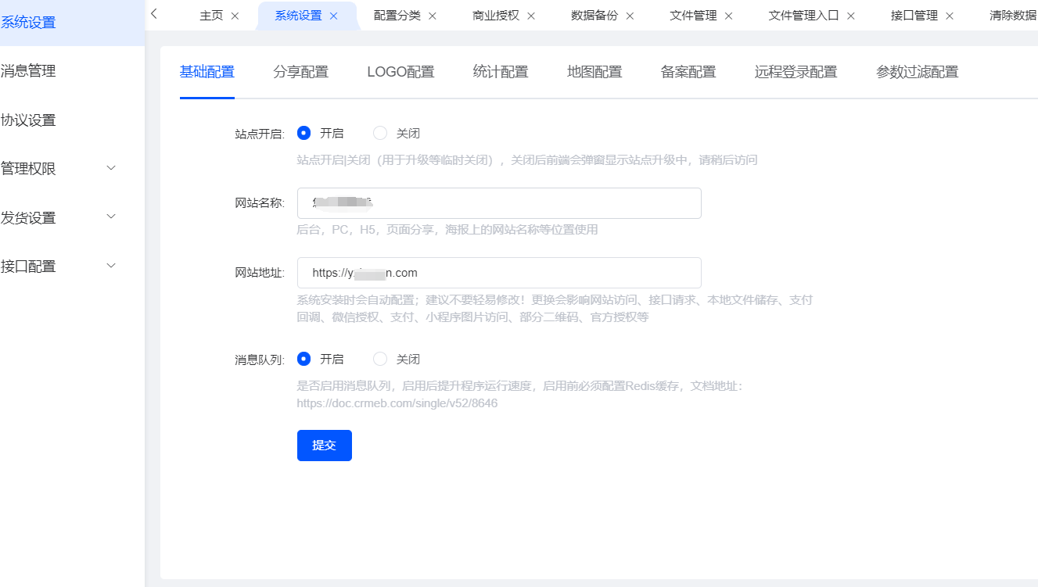Close the 商业授权 tab
Screen dimensions: 1038x587
[531, 16]
